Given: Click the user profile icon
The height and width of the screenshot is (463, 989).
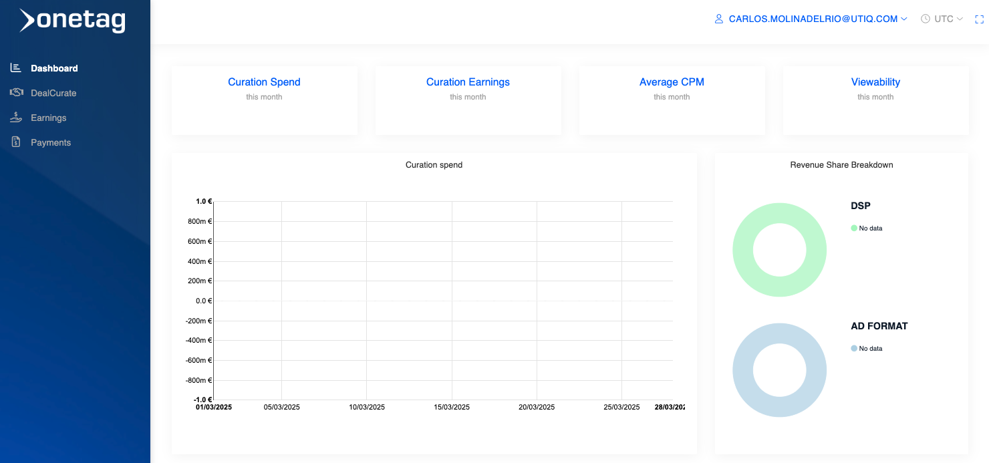Looking at the screenshot, I should 719,19.
